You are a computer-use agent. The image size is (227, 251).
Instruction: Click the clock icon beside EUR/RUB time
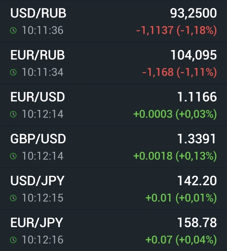(13, 72)
